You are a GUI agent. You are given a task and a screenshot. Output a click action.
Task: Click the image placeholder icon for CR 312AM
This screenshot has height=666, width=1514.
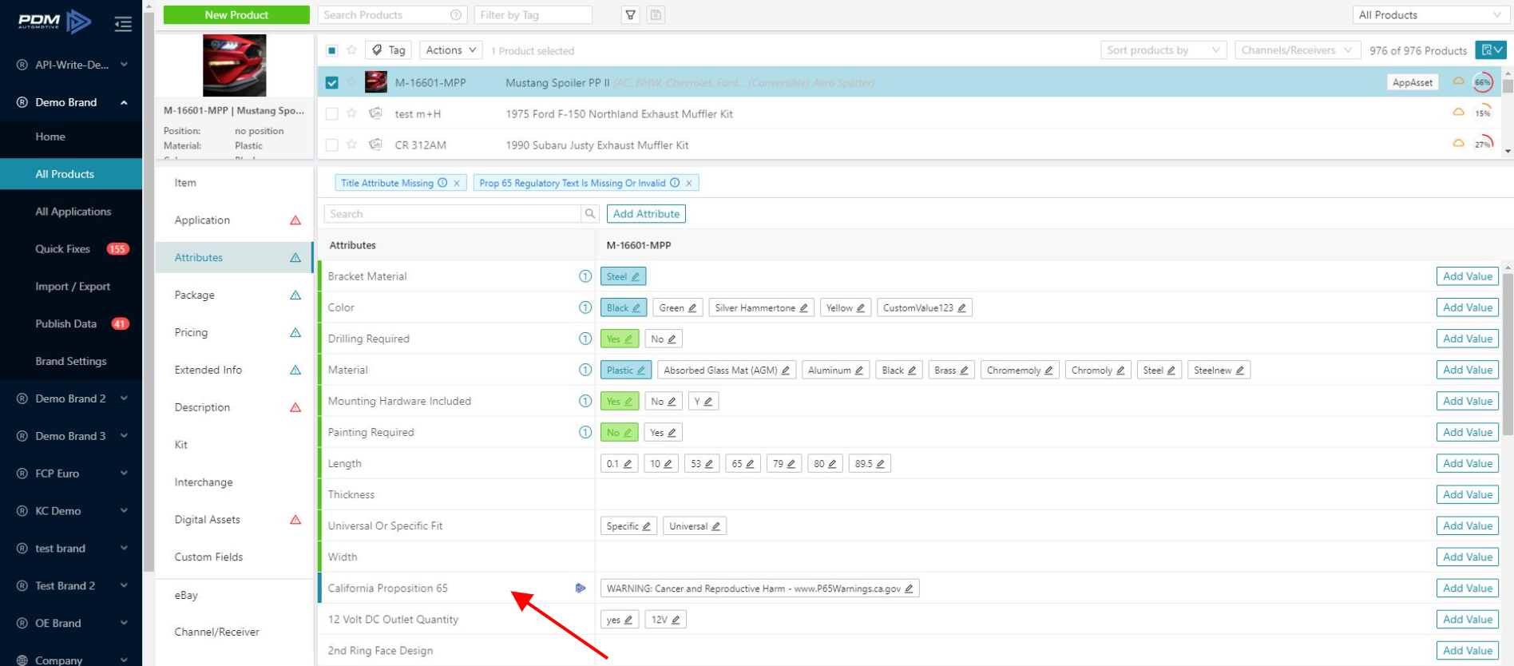[375, 145]
